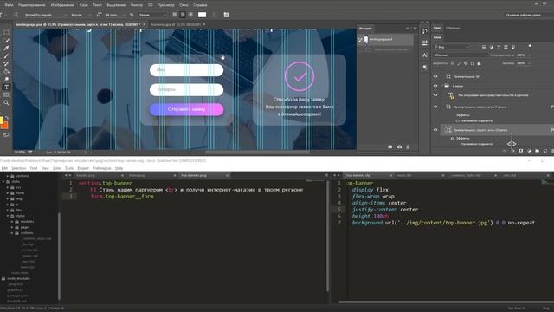Click create new document from state icon
This screenshot has height=312, width=554.
[390, 146]
